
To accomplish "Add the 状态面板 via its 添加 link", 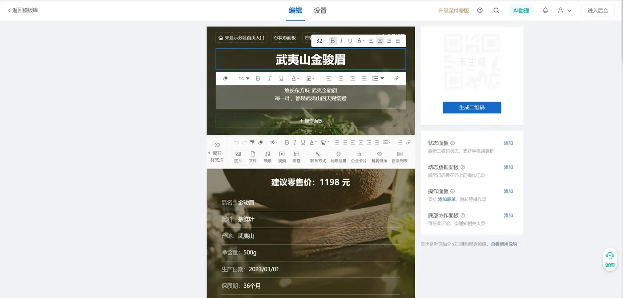I will [508, 143].
